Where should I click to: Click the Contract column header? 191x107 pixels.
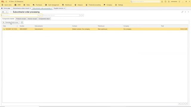[84, 26]
